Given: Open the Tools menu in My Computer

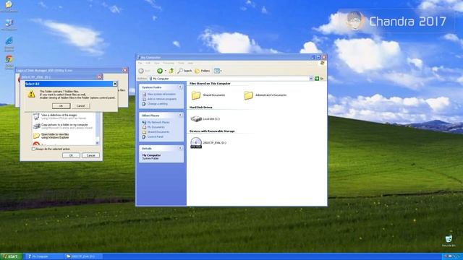Looking at the screenshot, I should (181, 63).
